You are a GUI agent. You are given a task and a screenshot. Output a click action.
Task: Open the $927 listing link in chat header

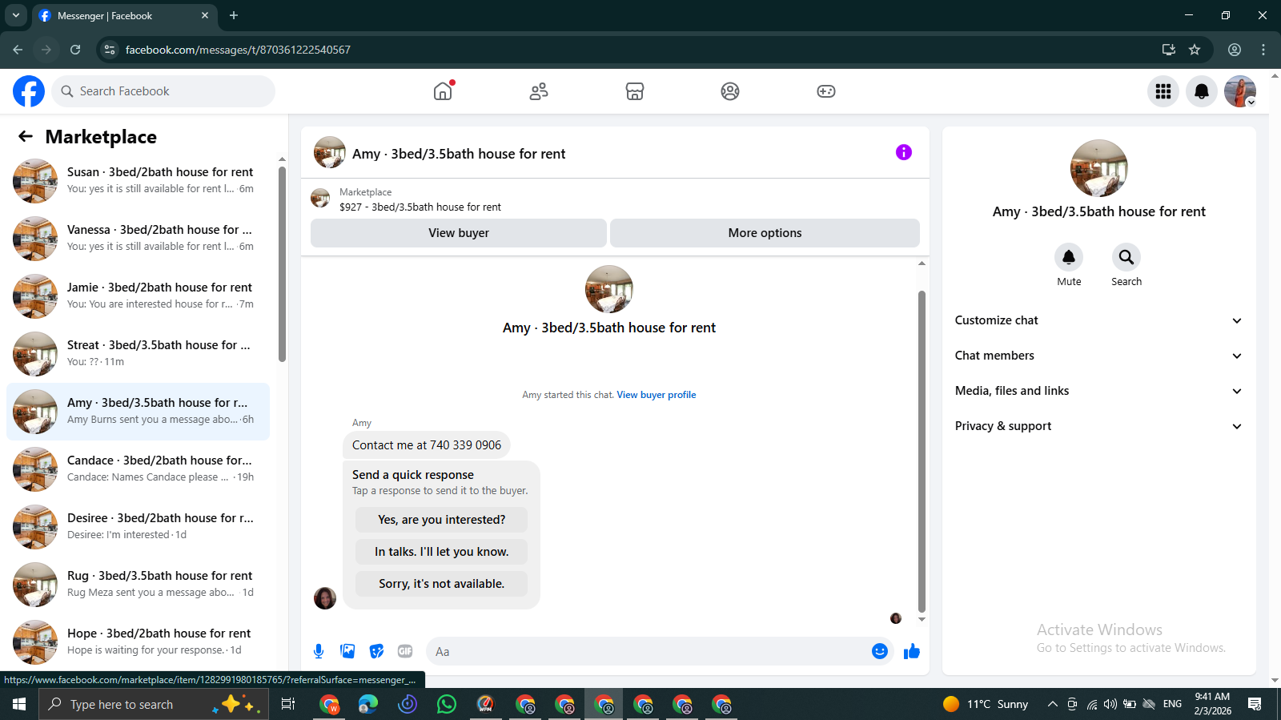[420, 207]
